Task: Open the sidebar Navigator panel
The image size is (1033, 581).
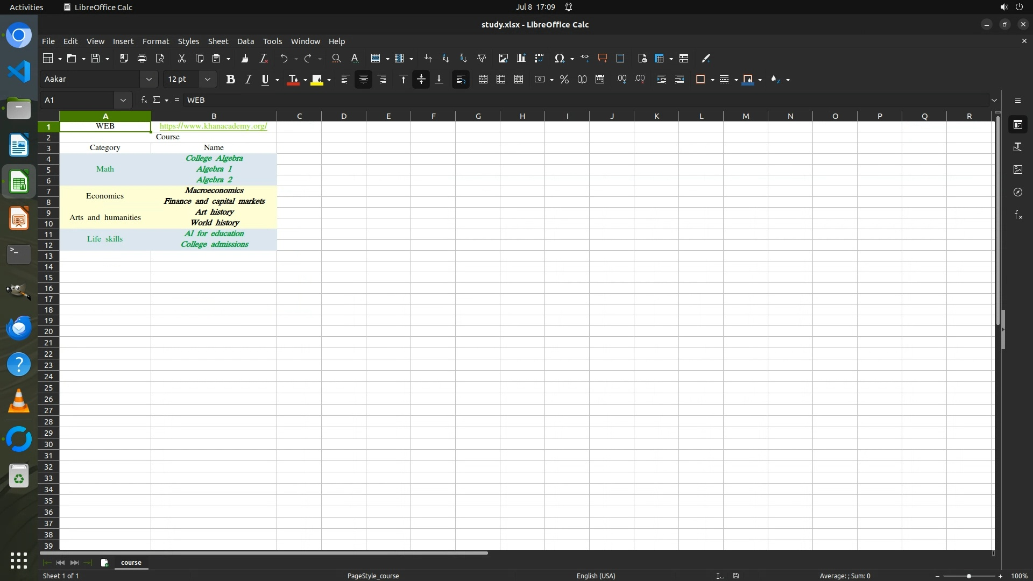Action: (1018, 192)
